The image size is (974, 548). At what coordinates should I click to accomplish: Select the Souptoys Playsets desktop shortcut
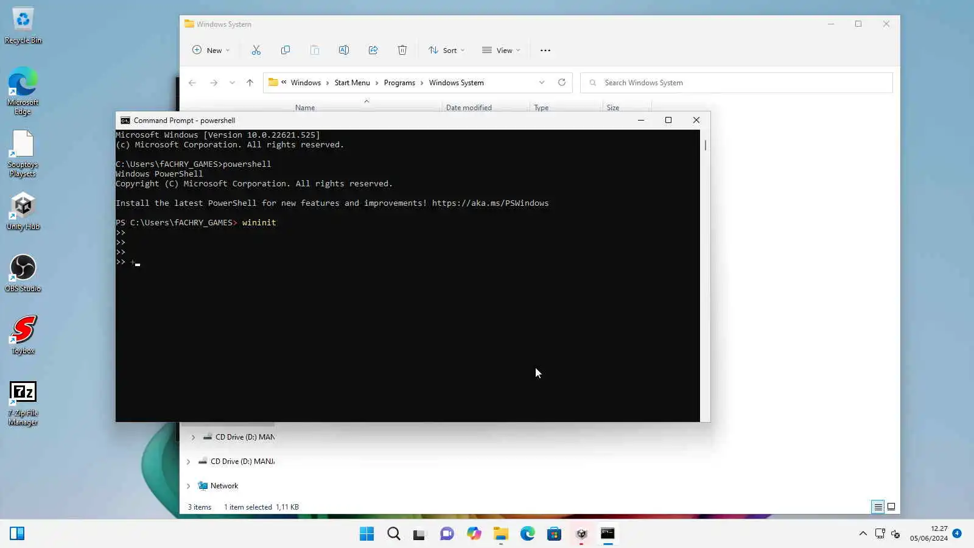tap(23, 153)
